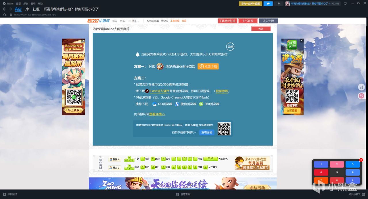Click 下载造梦微端 button

(x=227, y=21)
